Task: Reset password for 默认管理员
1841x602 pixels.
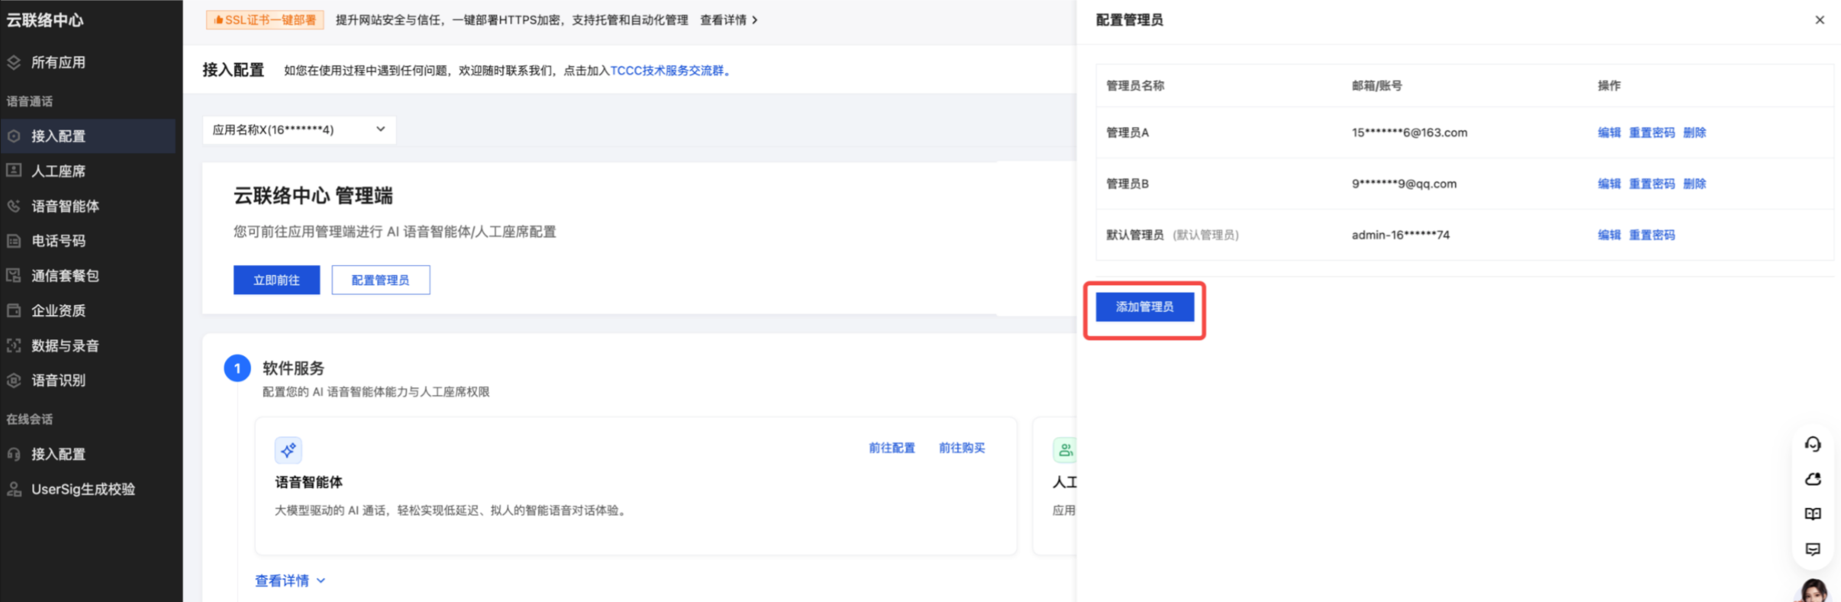Action: [1651, 235]
